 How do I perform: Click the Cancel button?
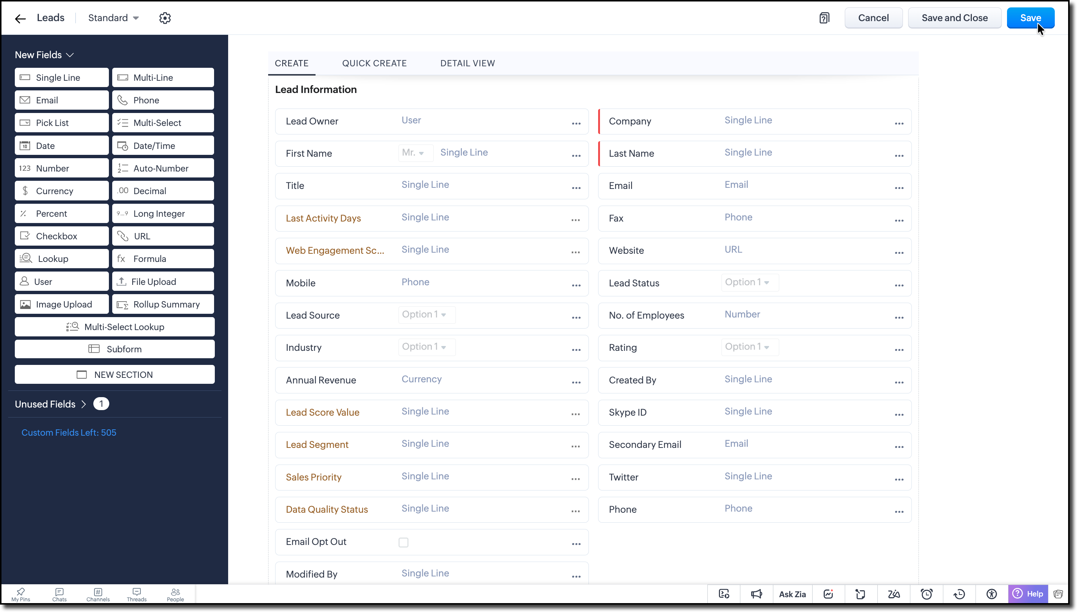(873, 18)
